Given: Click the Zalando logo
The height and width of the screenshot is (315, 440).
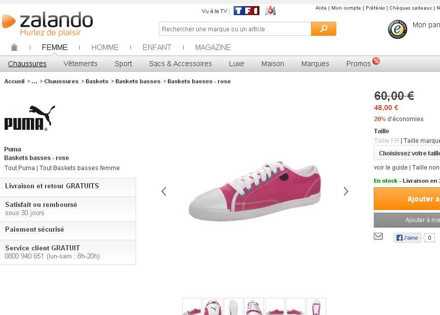Looking at the screenshot, I should pyautogui.click(x=48, y=24).
